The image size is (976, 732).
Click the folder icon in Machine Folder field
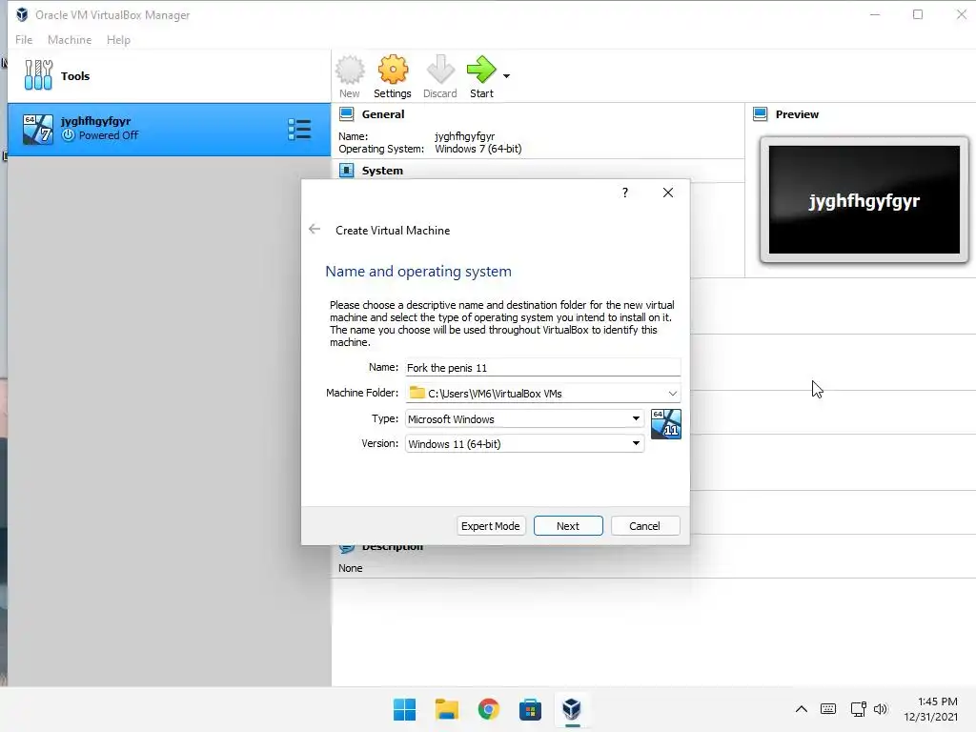click(x=417, y=393)
